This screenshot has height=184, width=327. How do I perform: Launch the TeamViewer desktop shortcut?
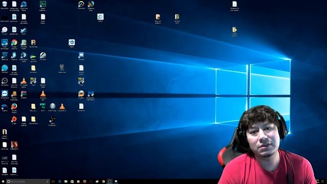point(5,95)
